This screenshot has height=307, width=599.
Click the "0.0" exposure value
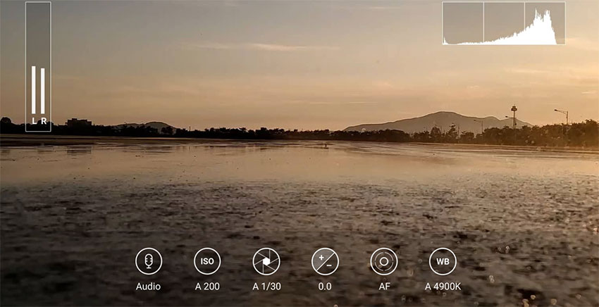coord(325,287)
